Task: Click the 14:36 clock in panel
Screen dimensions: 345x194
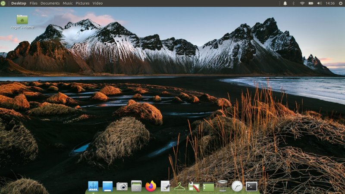Action: pos(330,3)
